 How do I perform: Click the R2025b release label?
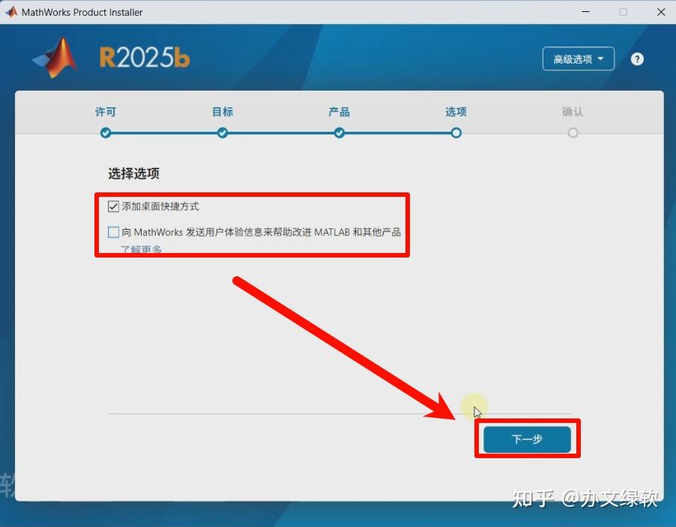pos(145,57)
